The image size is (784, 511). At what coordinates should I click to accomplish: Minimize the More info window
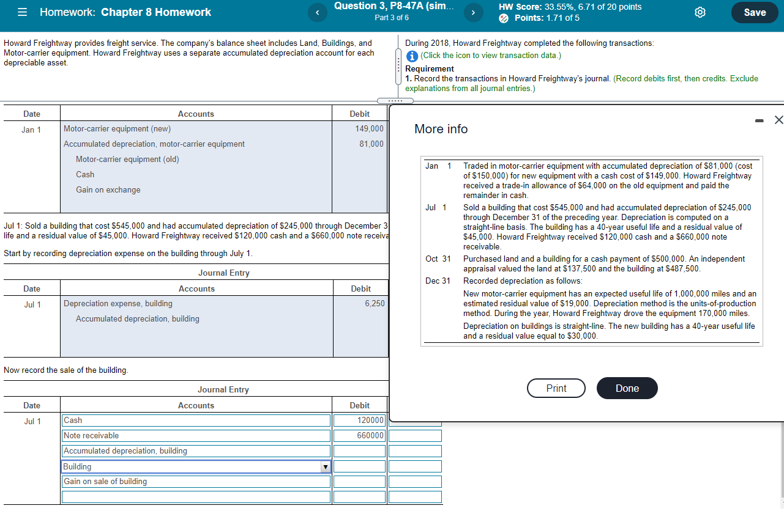point(759,120)
